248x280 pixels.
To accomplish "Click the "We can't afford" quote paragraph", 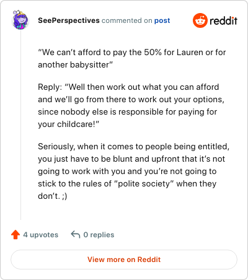I will click(x=132, y=58).
